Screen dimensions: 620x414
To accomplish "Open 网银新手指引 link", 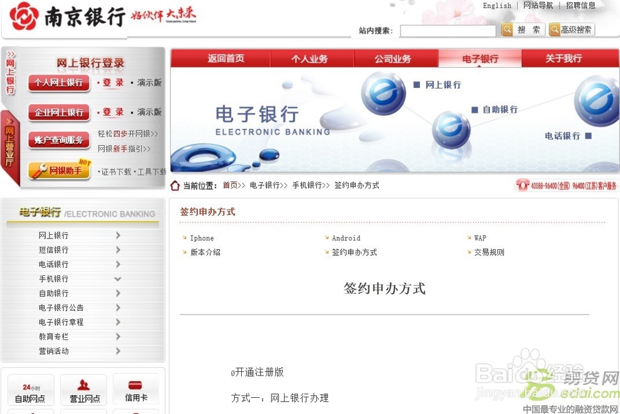I will point(124,149).
